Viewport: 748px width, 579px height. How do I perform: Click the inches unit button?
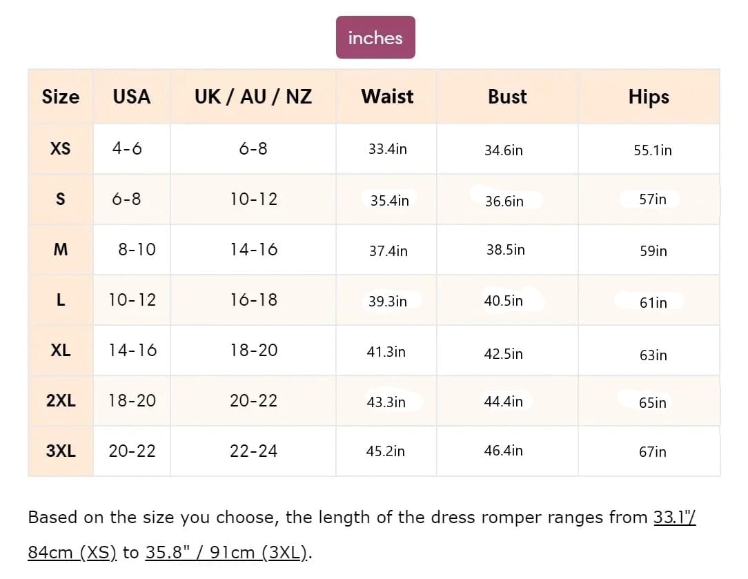click(375, 37)
